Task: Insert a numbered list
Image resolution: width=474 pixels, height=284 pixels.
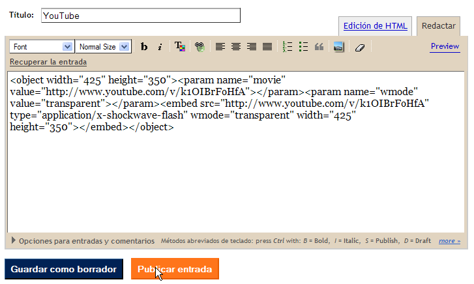Action: pos(288,47)
